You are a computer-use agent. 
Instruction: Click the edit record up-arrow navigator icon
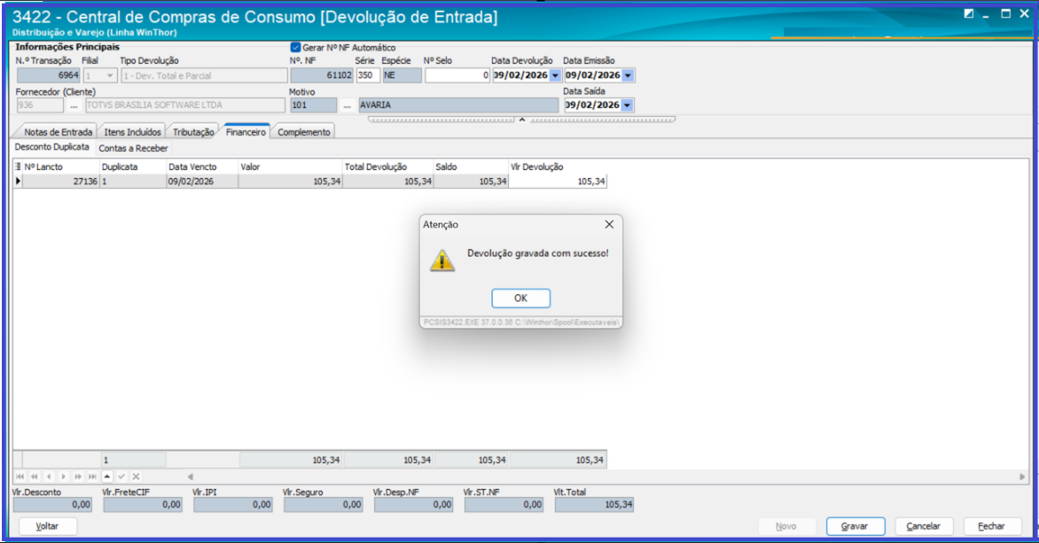(107, 476)
